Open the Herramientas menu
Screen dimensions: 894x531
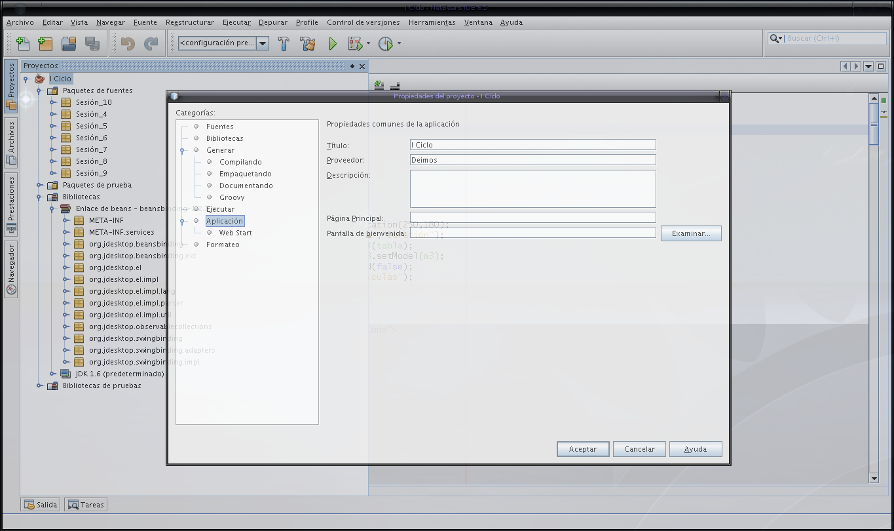432,22
